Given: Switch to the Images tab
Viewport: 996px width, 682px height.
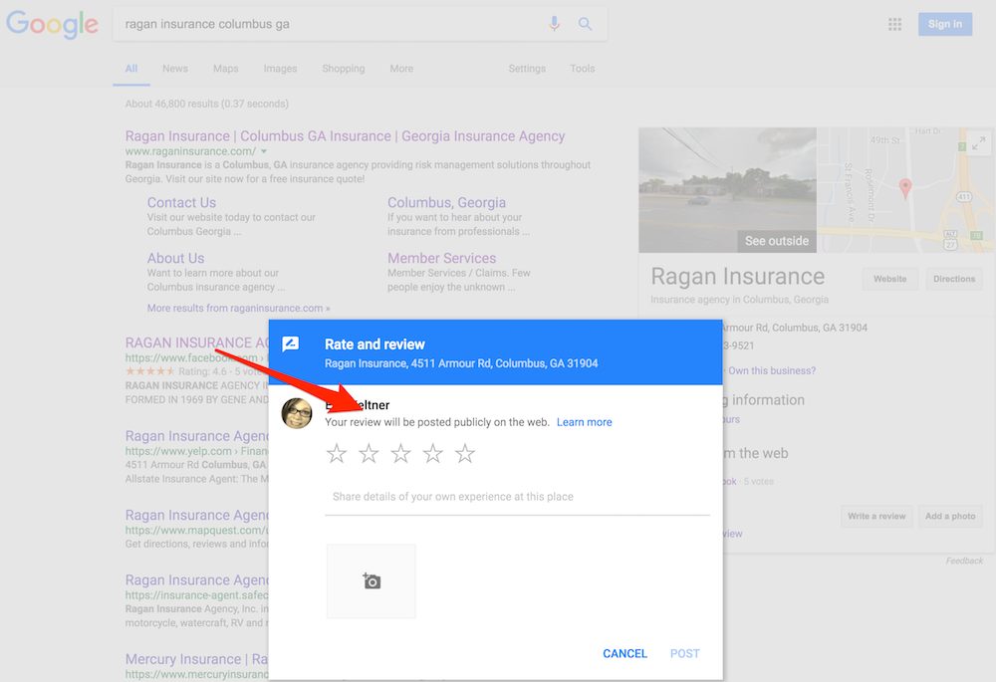Looking at the screenshot, I should point(280,69).
